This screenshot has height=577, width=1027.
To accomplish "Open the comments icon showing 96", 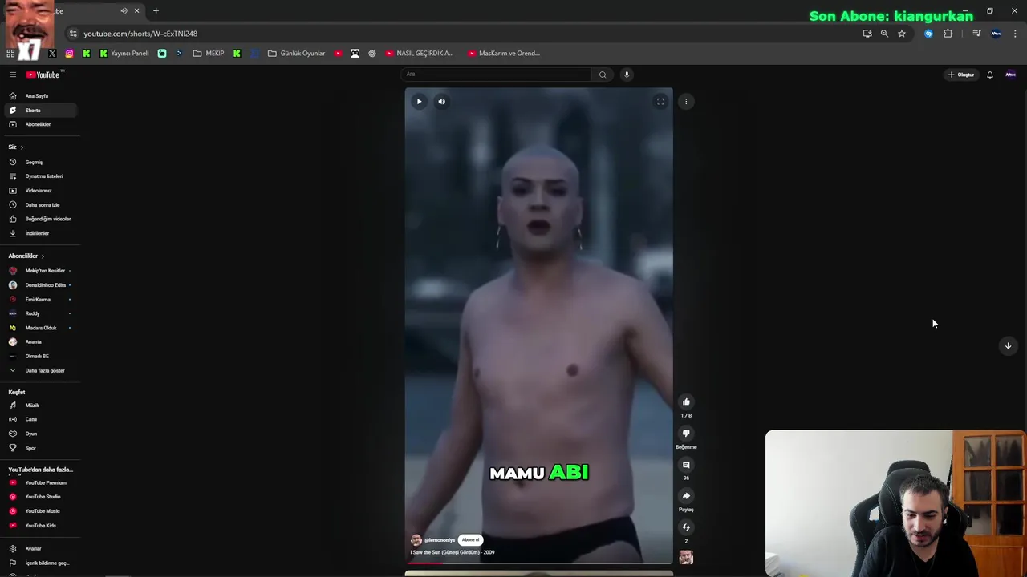I will (x=686, y=465).
